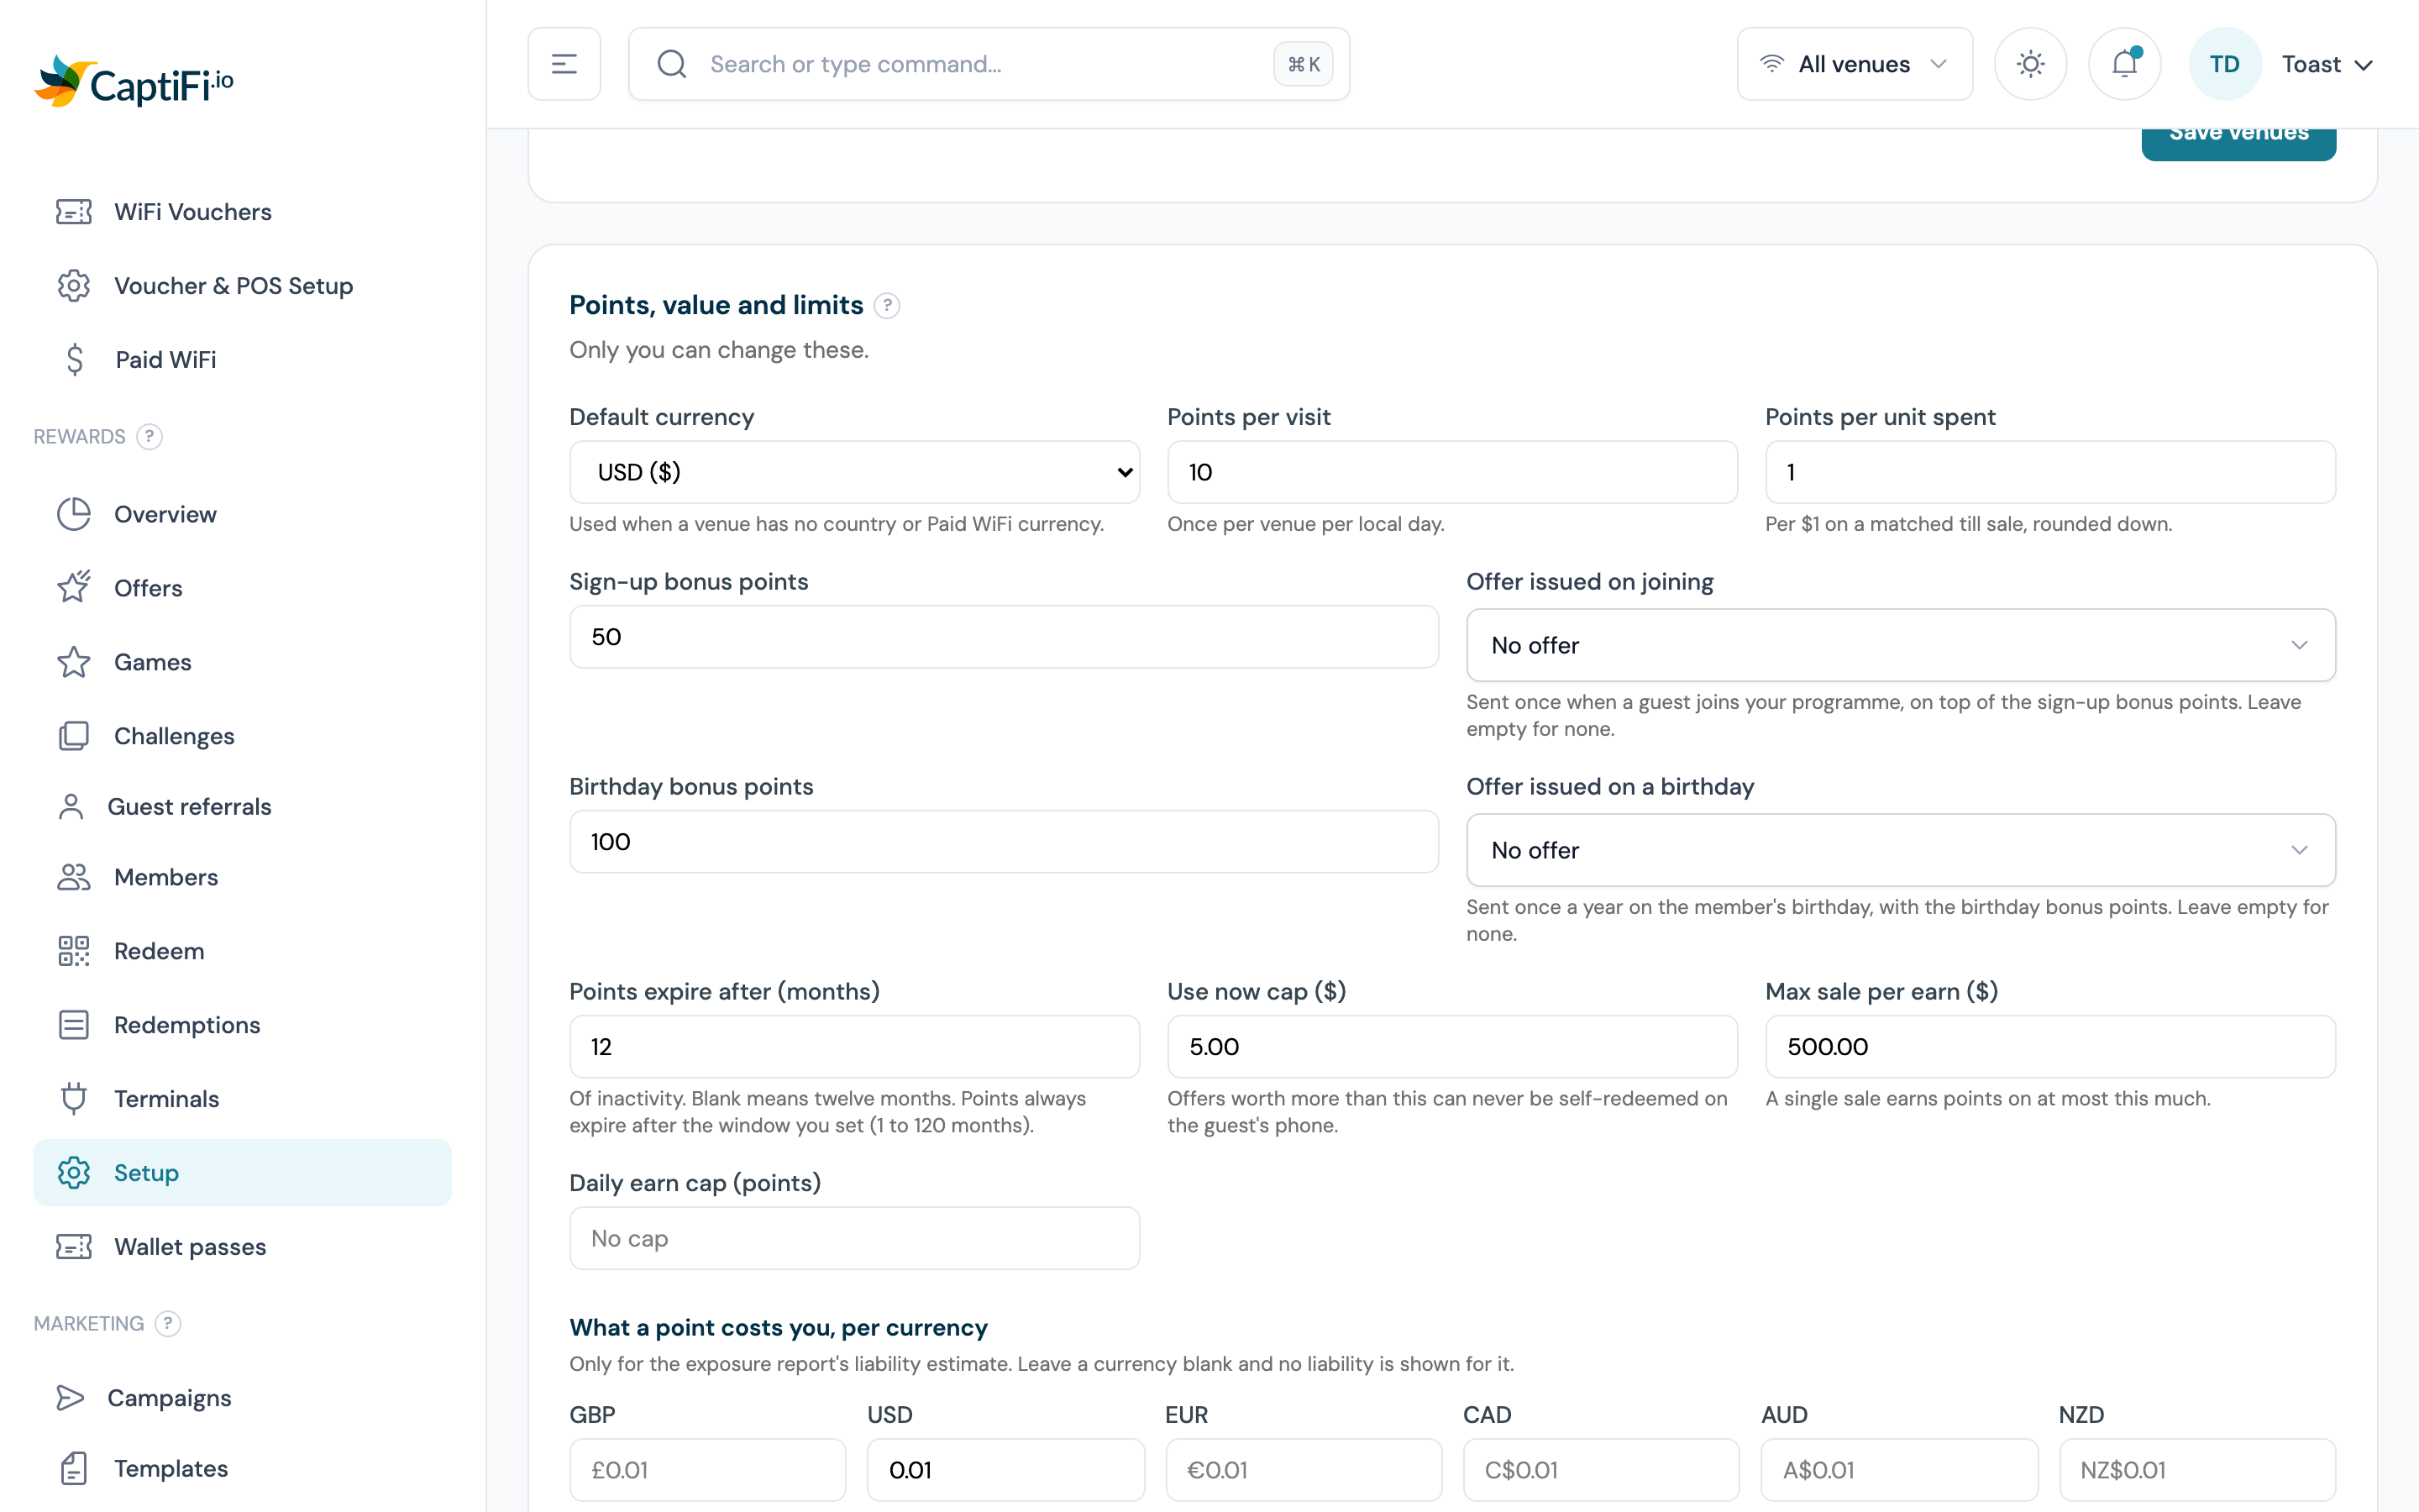Click Sign-up bonus points field
Viewport: 2419px width, 1512px height.
(1004, 637)
